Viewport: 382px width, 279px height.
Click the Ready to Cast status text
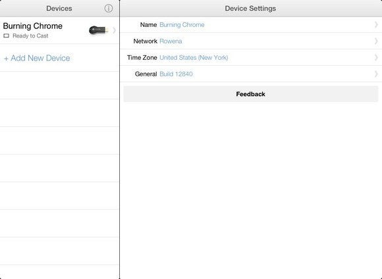[x=30, y=36]
